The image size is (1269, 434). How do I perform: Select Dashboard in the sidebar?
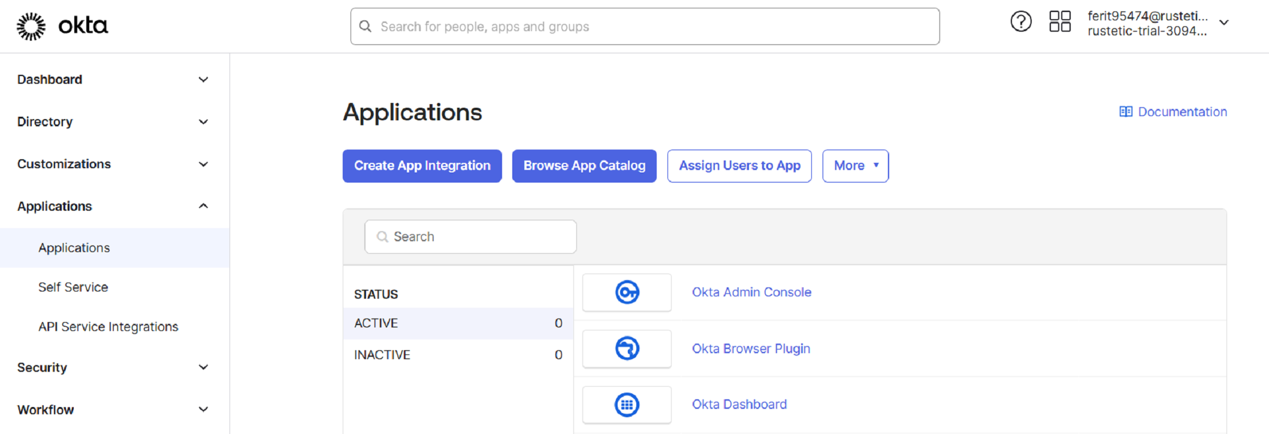[50, 80]
